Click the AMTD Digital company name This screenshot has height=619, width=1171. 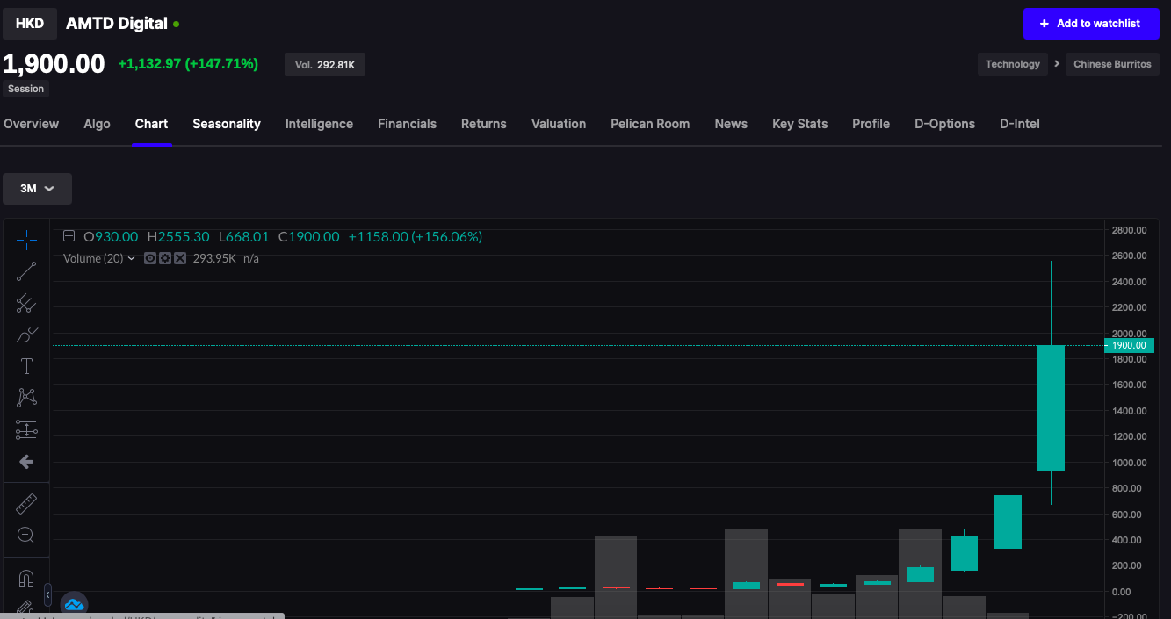pos(117,24)
